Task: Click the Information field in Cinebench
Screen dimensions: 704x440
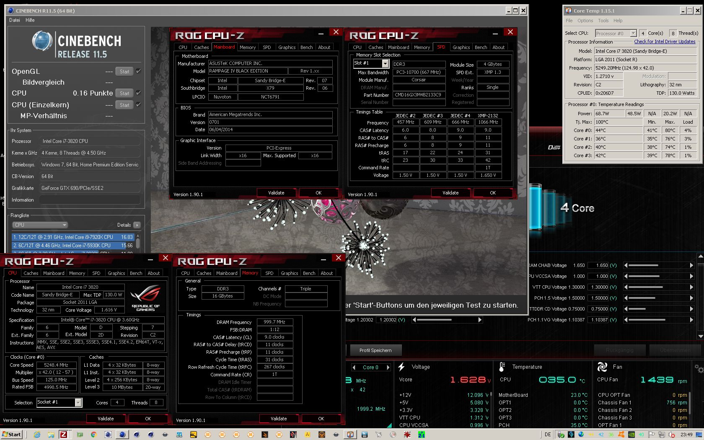Action: click(90, 200)
